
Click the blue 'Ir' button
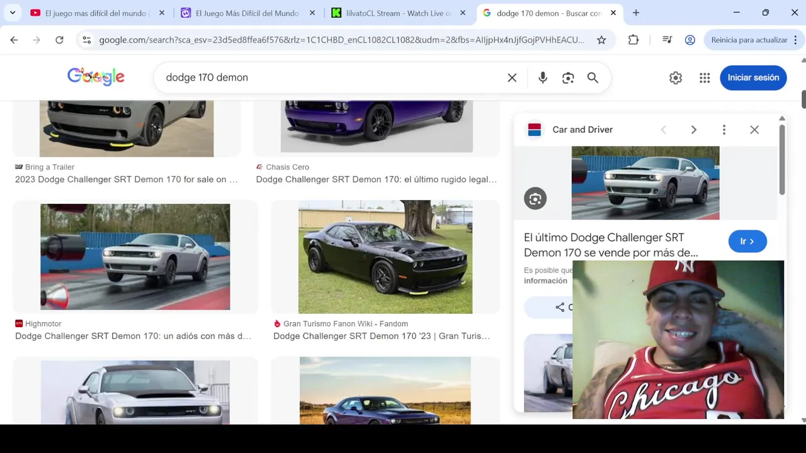tap(747, 242)
